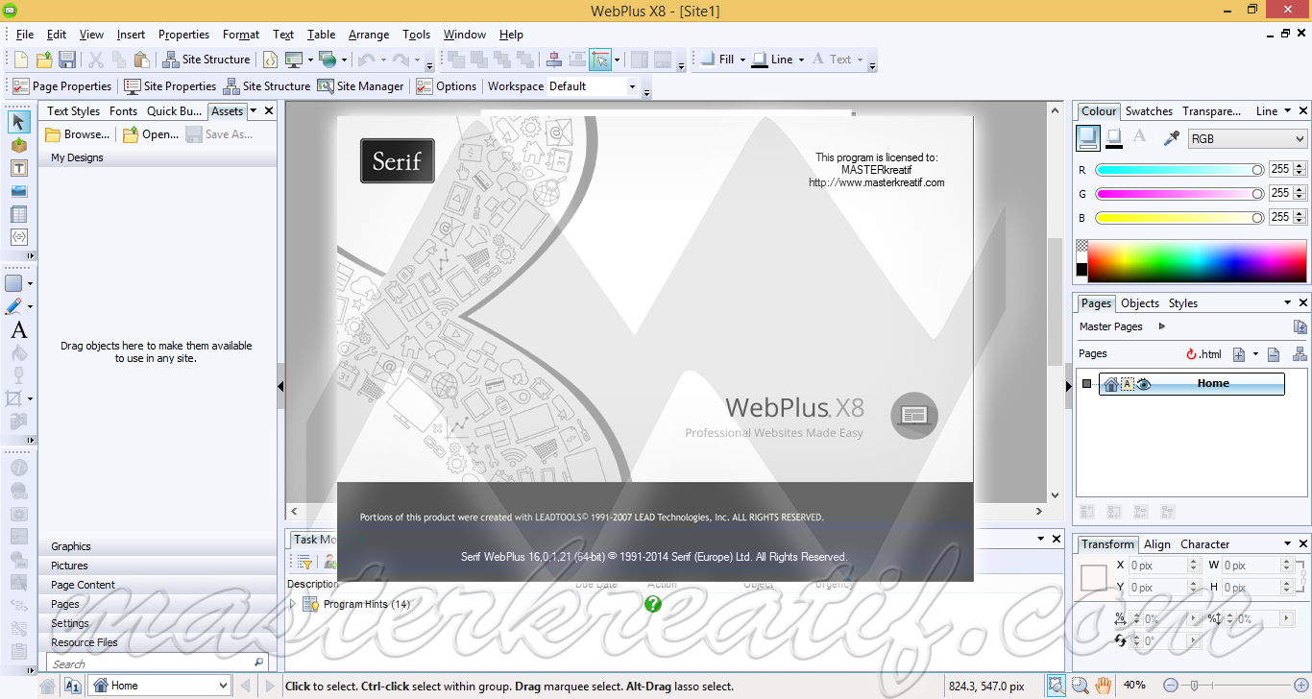Screen dimensions: 1312x699
Task: Select the Text Frame tool
Action: (18, 168)
